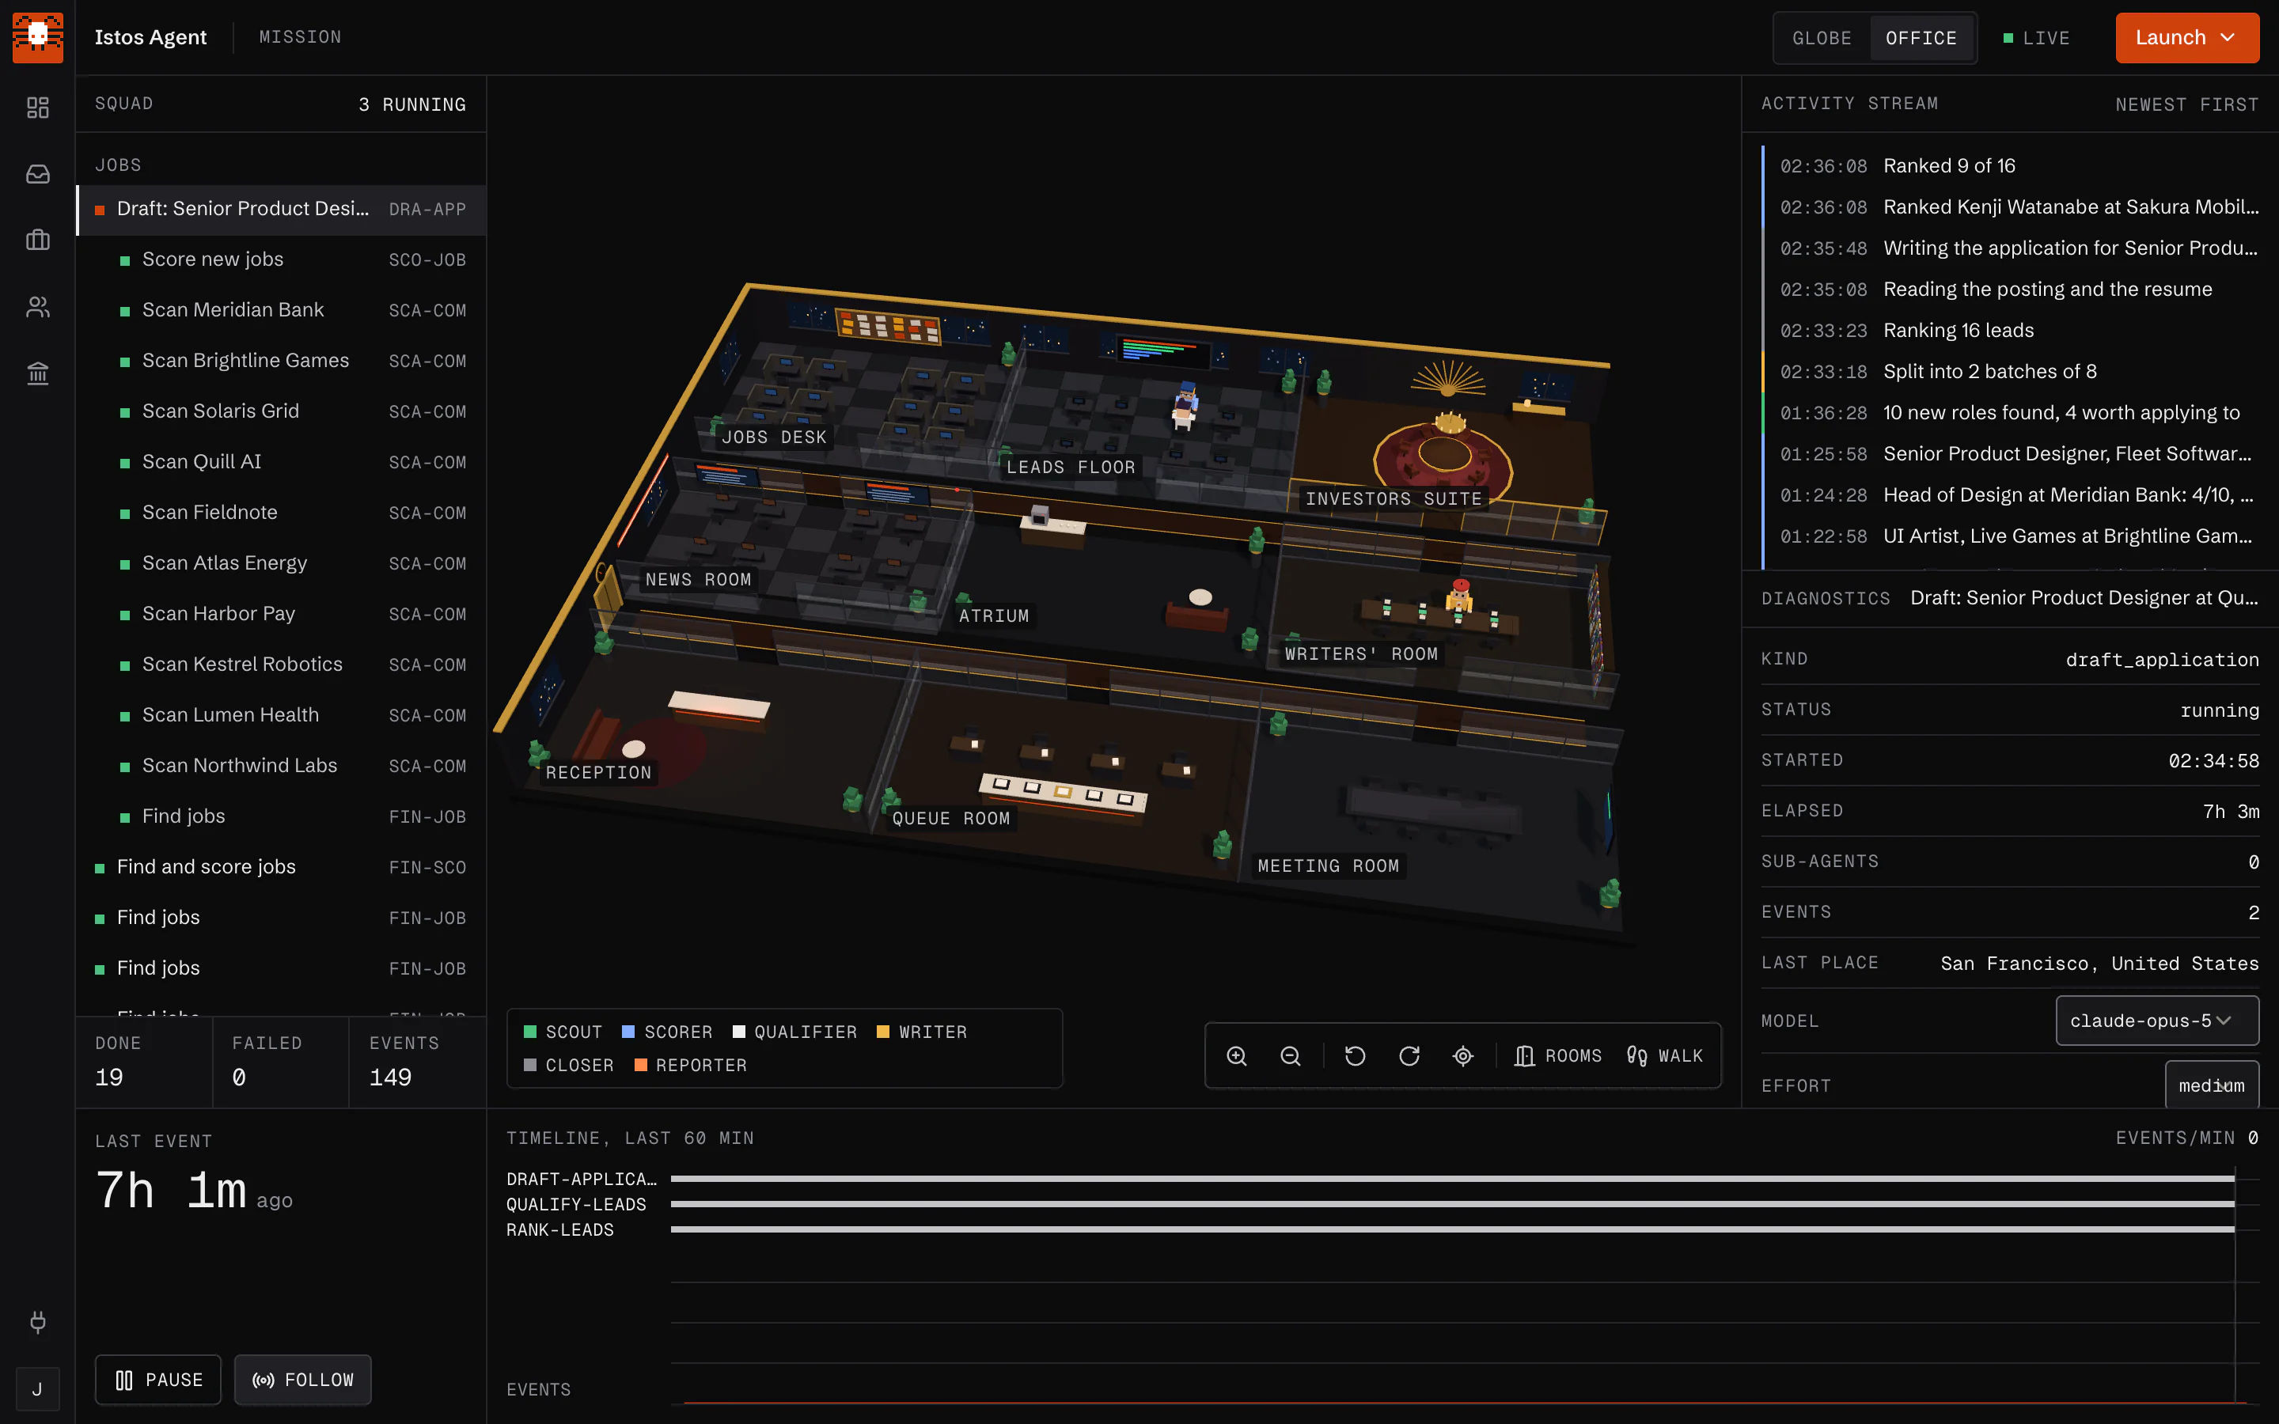Screen dimensions: 2279x1424
Task: Select the Score new jobs row
Action: point(281,260)
